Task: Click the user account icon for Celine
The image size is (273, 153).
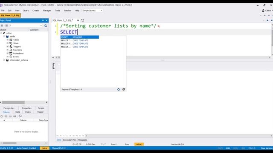Action: [263, 11]
